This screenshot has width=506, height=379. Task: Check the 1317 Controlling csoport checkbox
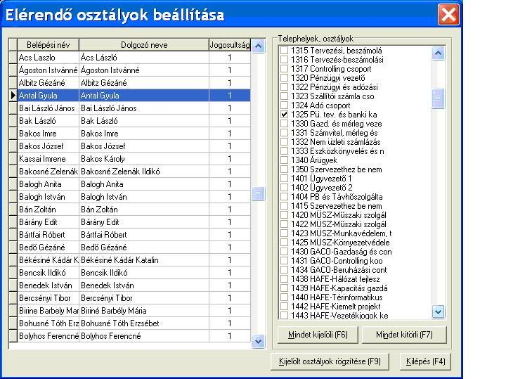click(x=284, y=69)
